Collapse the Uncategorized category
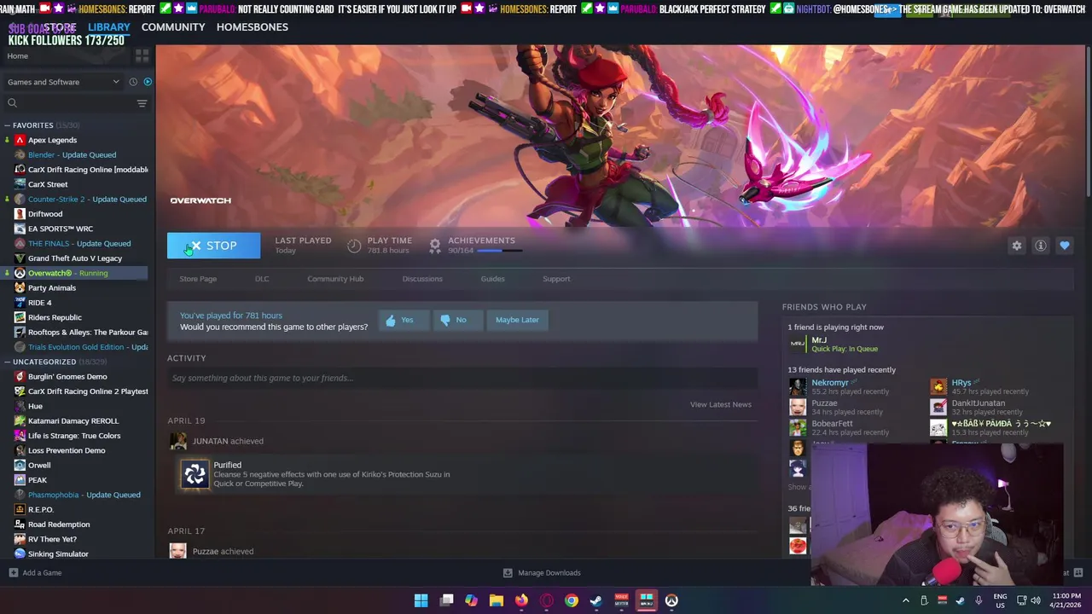Screen dimensions: 1092x614 pos(7,362)
